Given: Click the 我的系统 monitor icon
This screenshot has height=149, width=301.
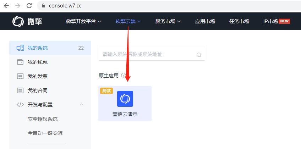Looking at the screenshot, I should click(x=20, y=48).
